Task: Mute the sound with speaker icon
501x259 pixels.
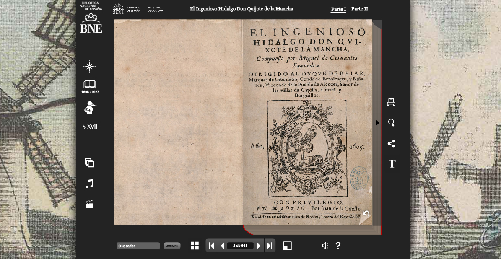Action: (325, 246)
